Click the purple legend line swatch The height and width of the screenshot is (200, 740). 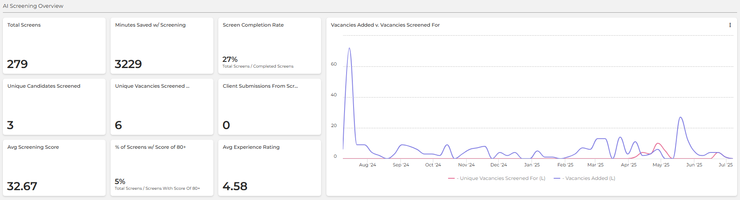coord(557,178)
